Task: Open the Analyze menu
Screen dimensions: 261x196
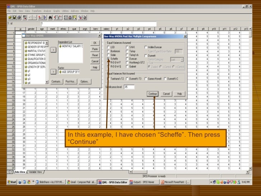Action: [47, 11]
